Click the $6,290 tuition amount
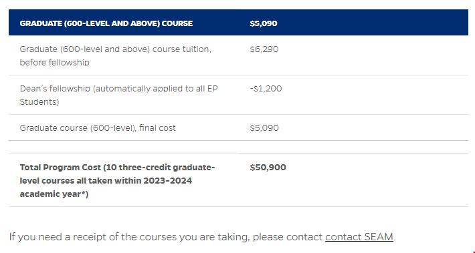 pos(264,49)
